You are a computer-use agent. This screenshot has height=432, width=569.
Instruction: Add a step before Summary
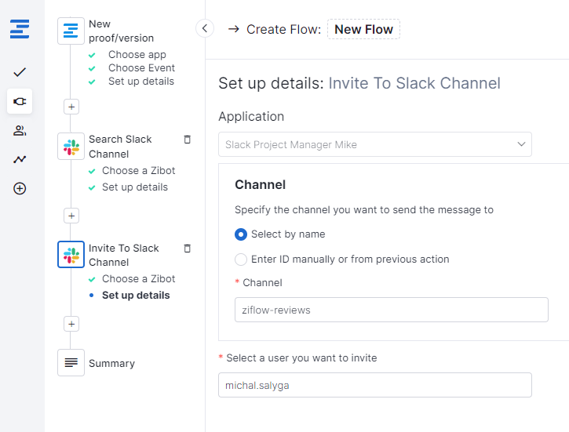point(71,324)
